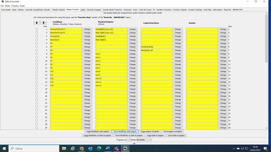Expand the Program on dropdown
This screenshot has width=271, height=152.
point(129,140)
